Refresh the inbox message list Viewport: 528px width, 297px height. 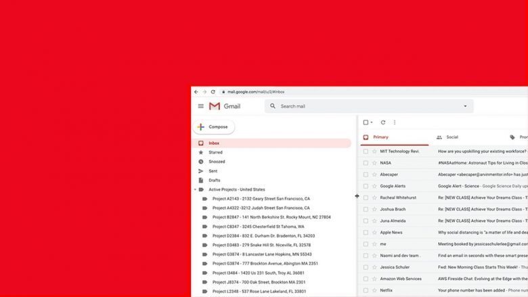383,122
